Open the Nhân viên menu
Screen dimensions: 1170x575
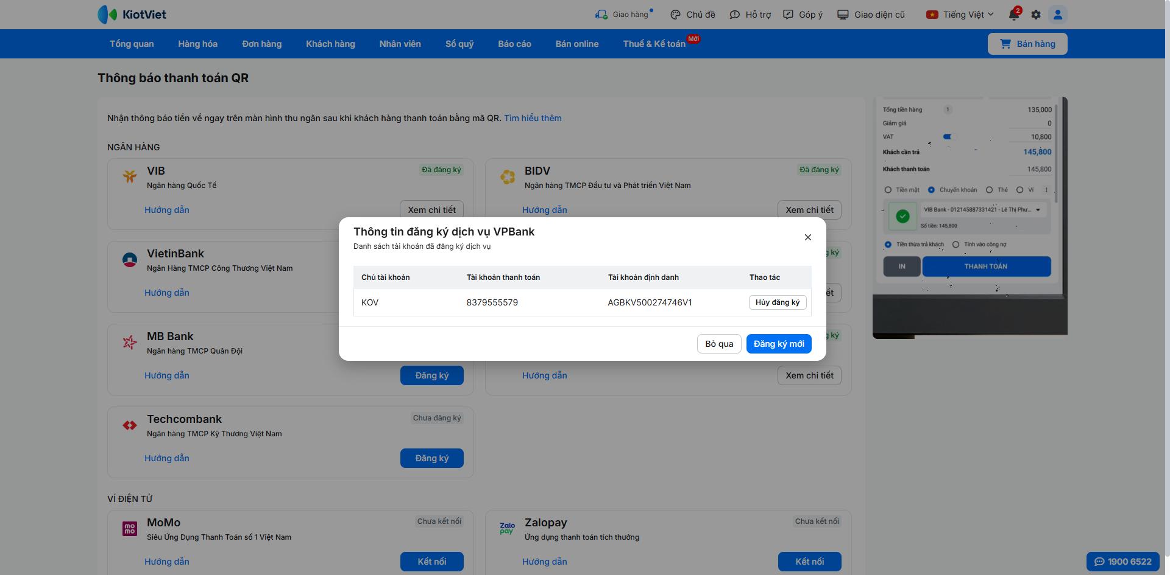click(400, 44)
